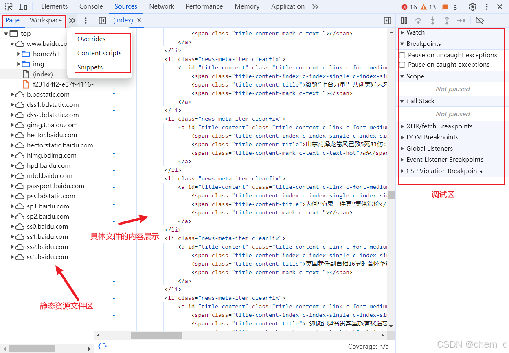
Task: Click the pause script execution button
Action: coord(404,20)
